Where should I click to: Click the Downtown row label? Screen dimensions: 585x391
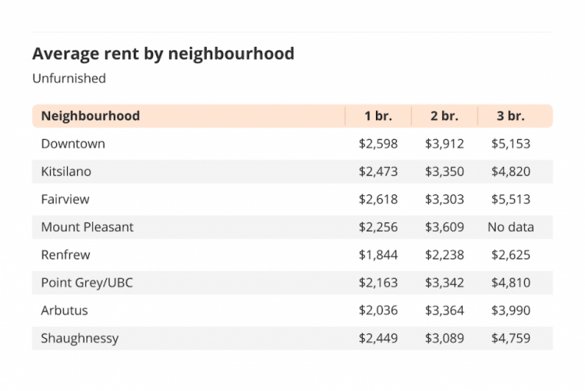[73, 144]
